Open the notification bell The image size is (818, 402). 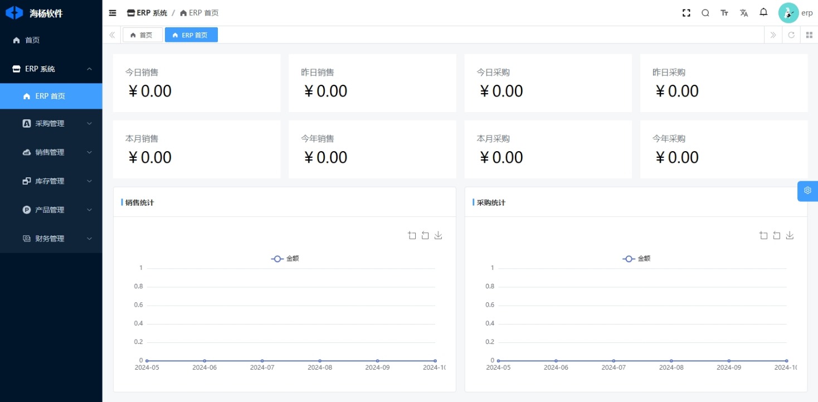click(x=763, y=12)
